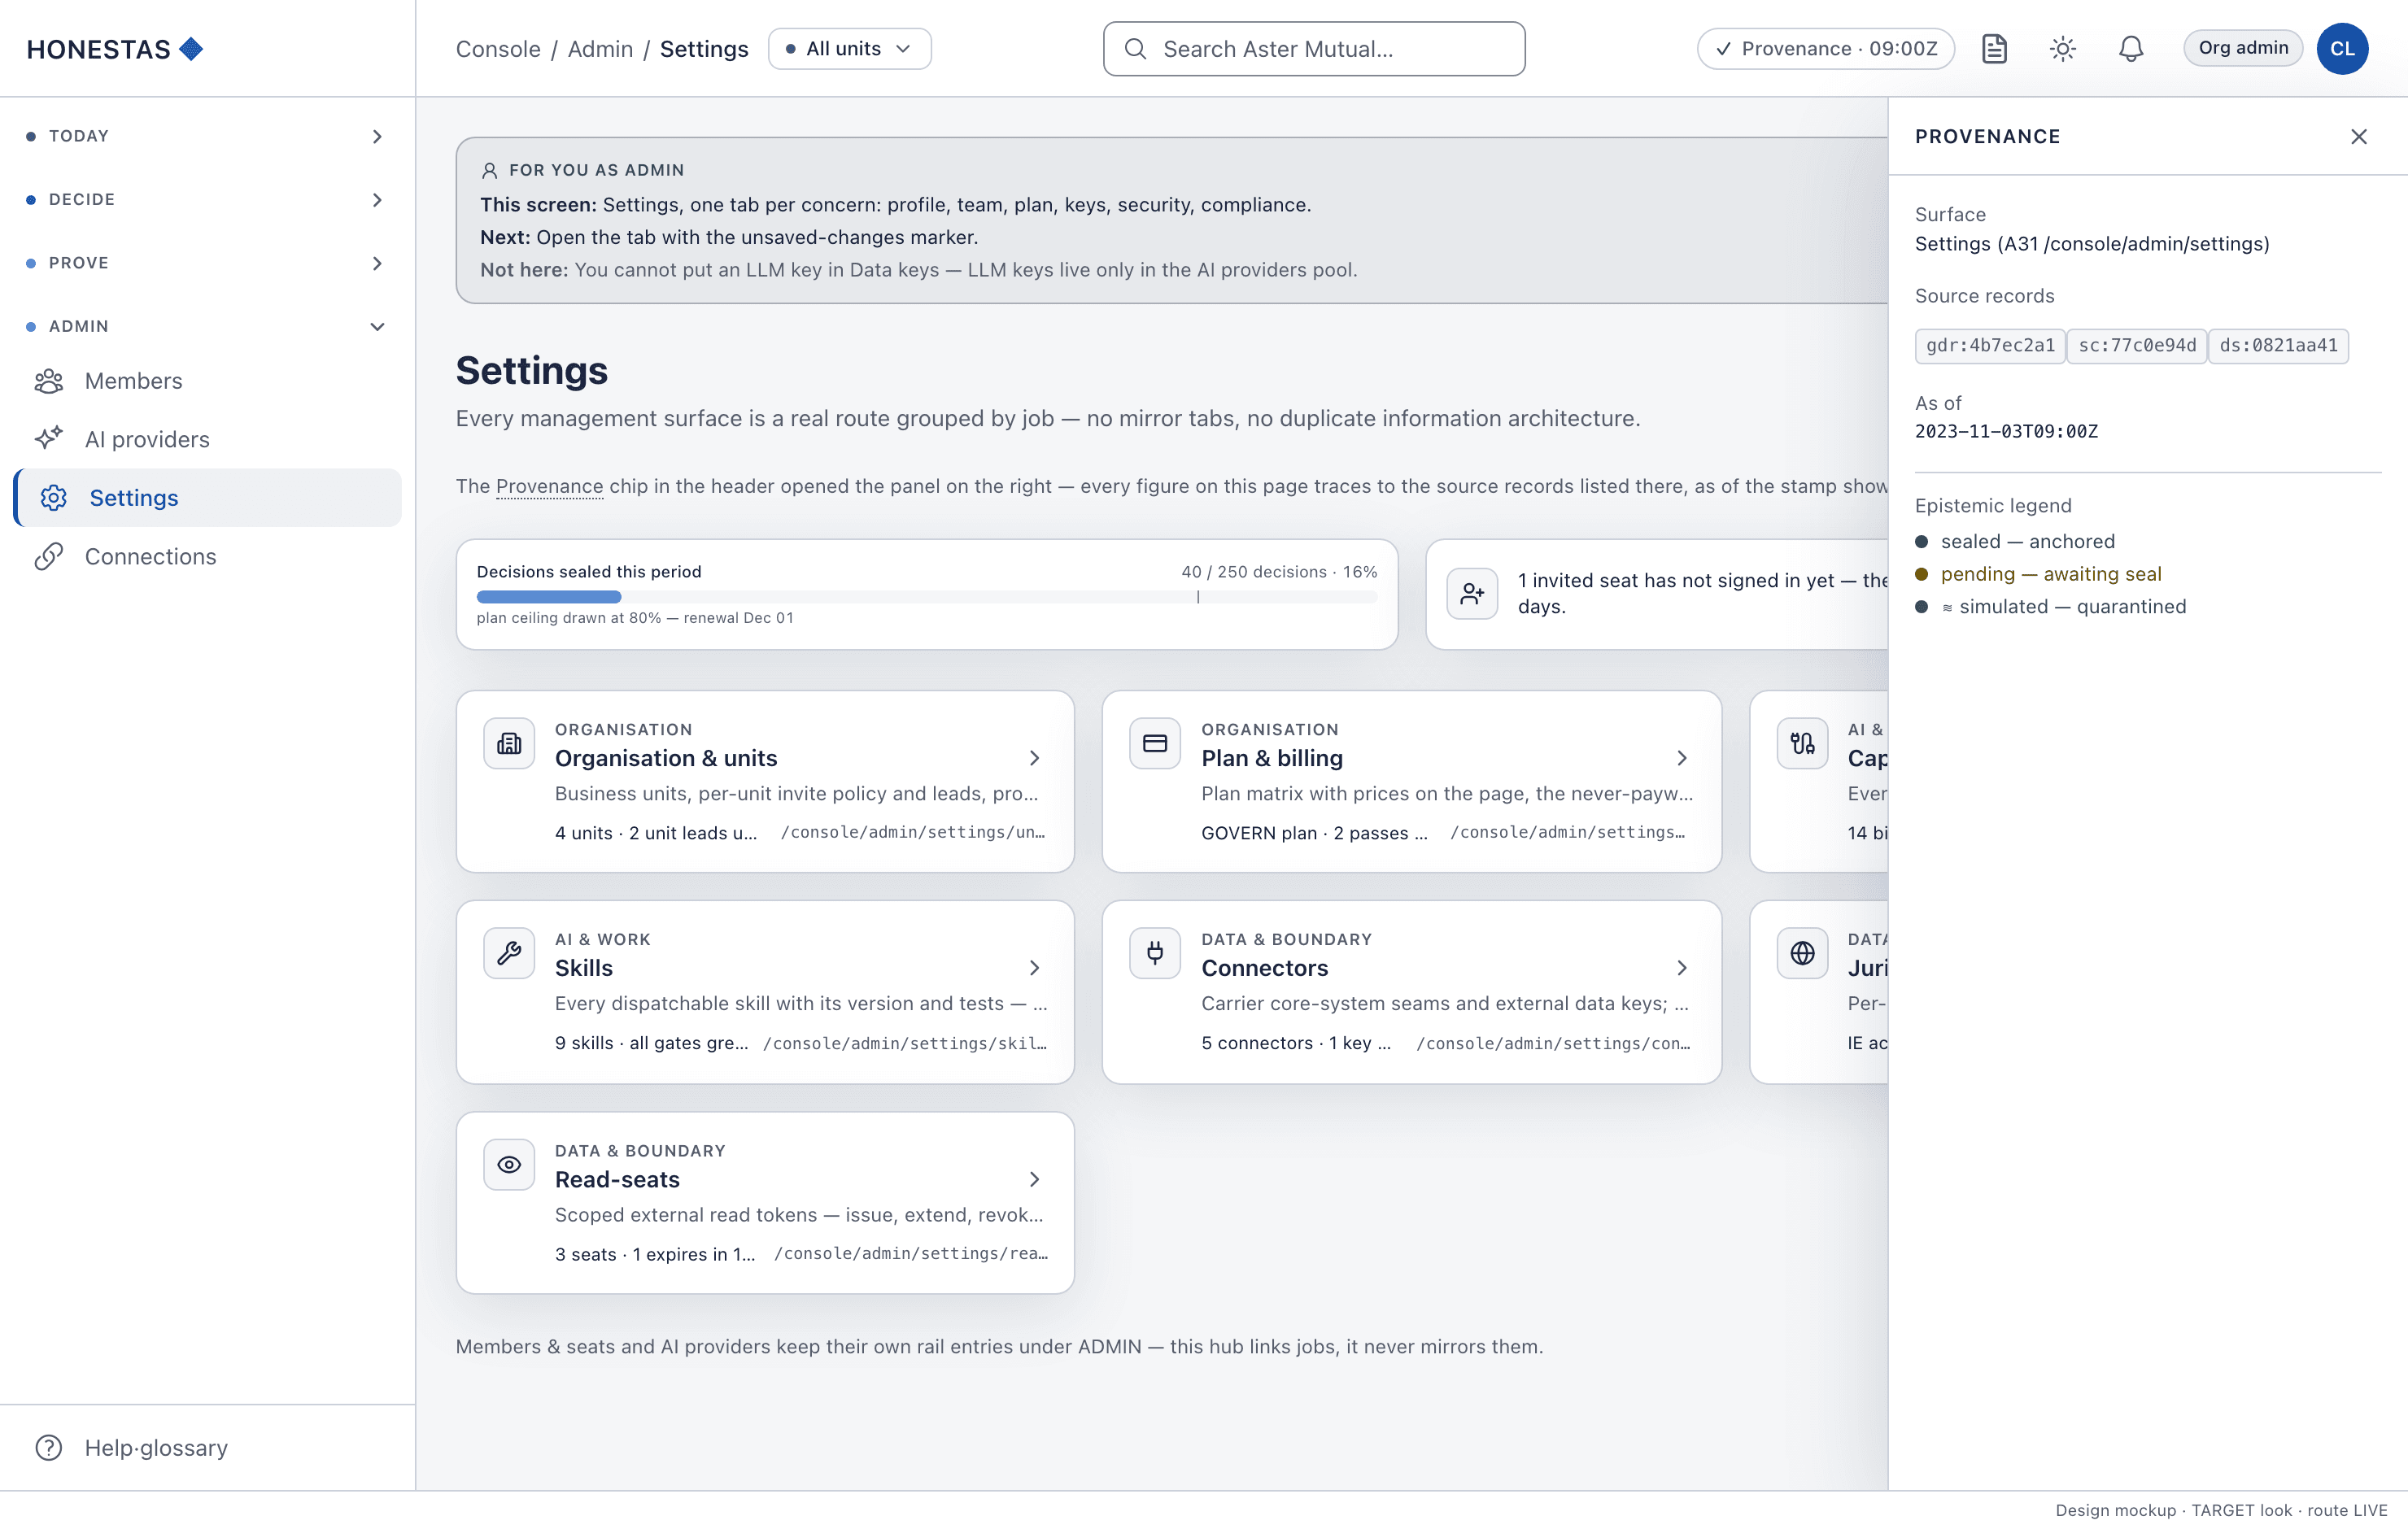Viewport: 2408px width, 1529px height.
Task: Click the Connections link icon
Action: [x=49, y=556]
